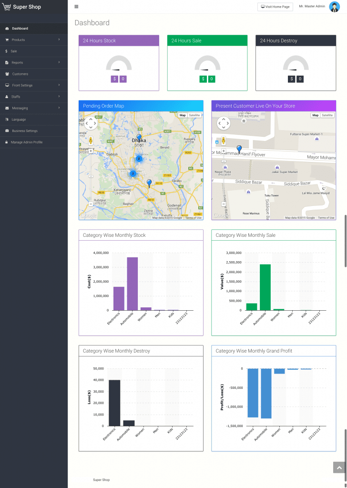This screenshot has width=347, height=488.
Task: Click the Electronics bar in Grand Profit chart
Action: tap(253, 393)
